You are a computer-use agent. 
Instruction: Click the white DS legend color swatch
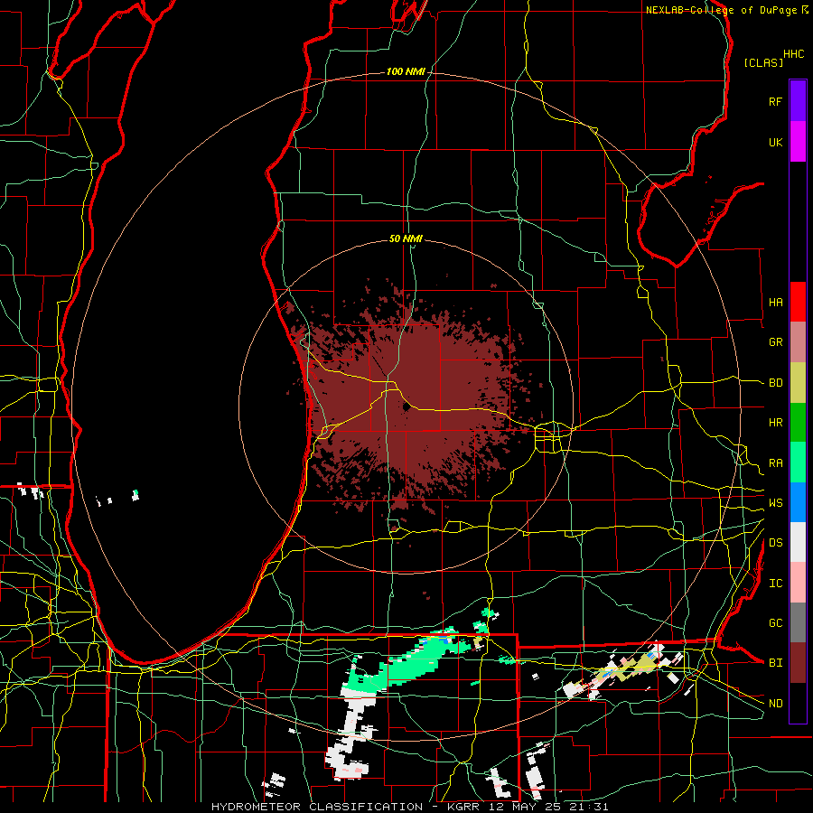pyautogui.click(x=798, y=542)
